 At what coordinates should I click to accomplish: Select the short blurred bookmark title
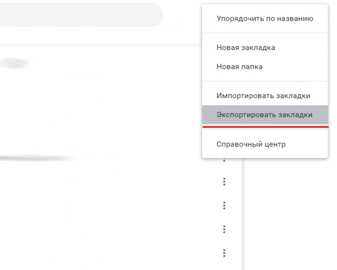[14, 63]
